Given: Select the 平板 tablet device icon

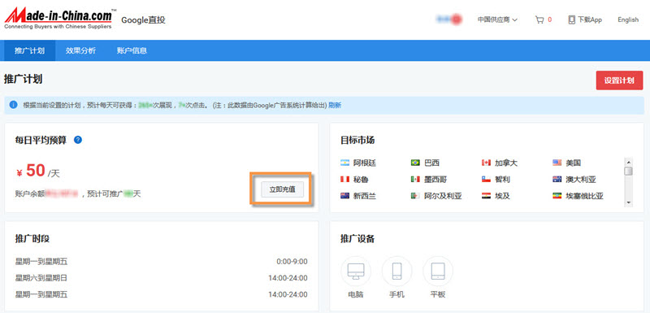Looking at the screenshot, I should point(438,271).
